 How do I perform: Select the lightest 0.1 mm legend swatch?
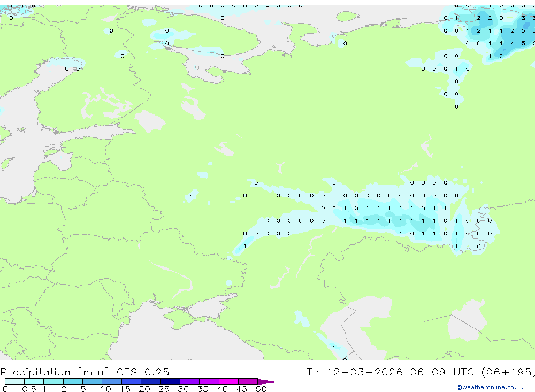point(14,381)
